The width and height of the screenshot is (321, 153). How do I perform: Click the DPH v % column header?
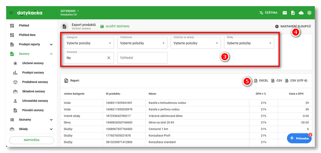click(261, 94)
